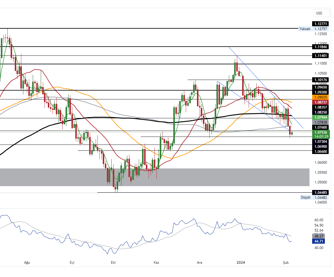Click the 1.11846 horizontal line label
The height and width of the screenshot is (277, 334).
pos(320,47)
